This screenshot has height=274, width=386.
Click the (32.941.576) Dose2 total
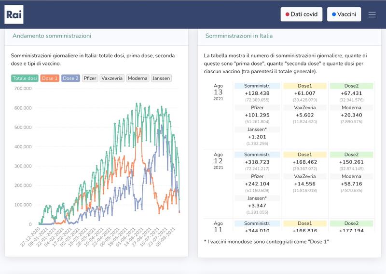pyautogui.click(x=351, y=100)
